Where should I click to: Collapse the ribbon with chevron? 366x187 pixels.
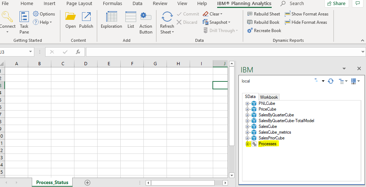pos(362,40)
